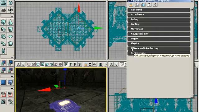Click light bulb in bottom-right viewport toolbar

[116, 64]
